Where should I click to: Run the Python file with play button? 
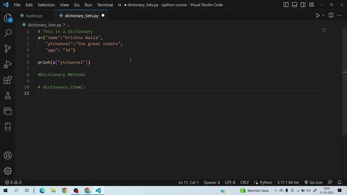pos(318,16)
